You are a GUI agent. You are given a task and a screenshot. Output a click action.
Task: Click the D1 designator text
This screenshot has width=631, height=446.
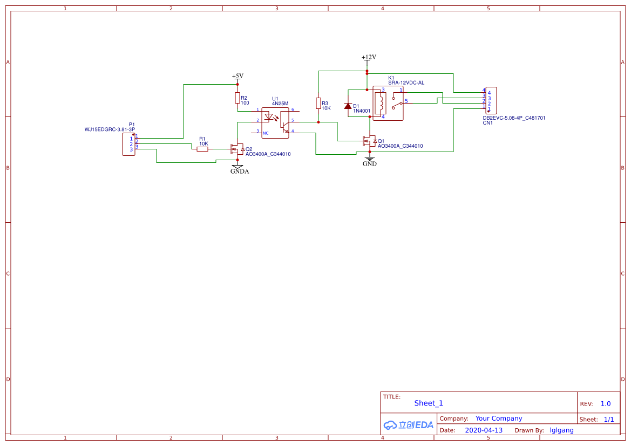356,106
